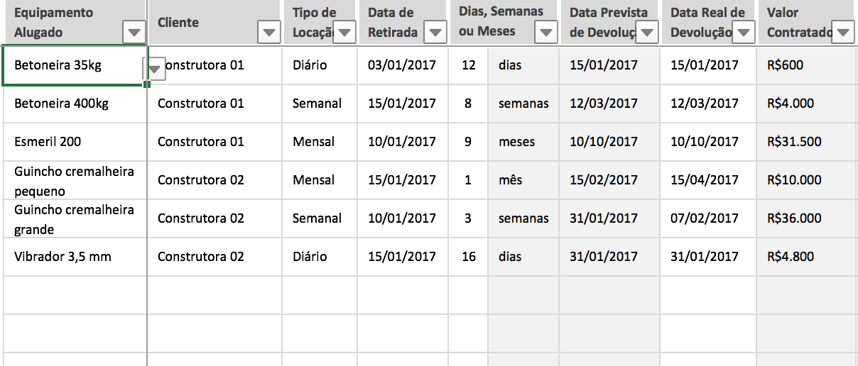Select the cell containing 16 dias quantity

[469, 257]
